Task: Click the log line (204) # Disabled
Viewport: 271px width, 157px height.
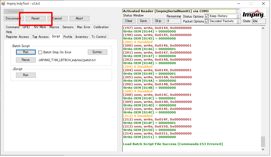Action: point(138,67)
